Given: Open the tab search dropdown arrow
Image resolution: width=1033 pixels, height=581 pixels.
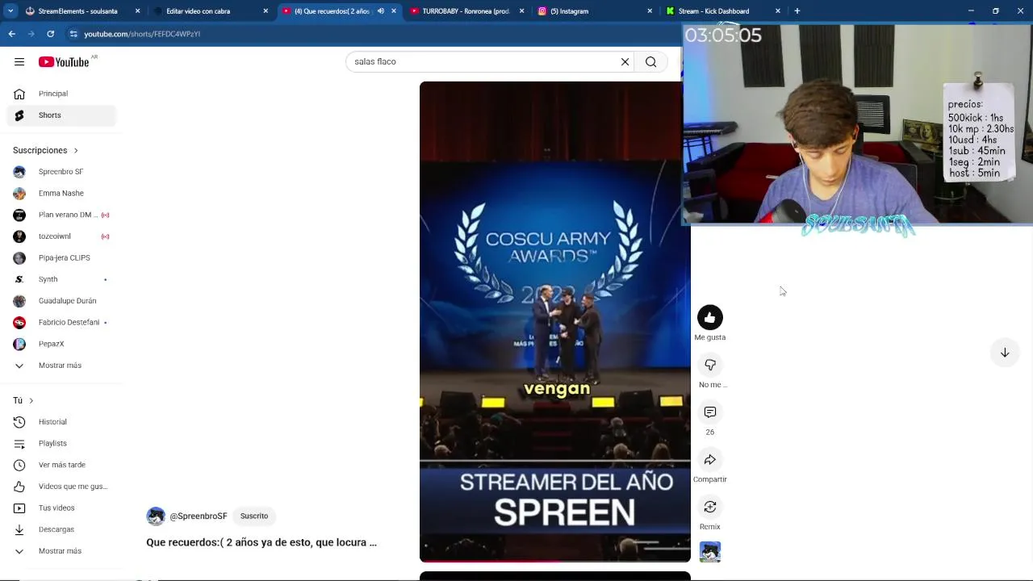Looking at the screenshot, I should point(10,11).
